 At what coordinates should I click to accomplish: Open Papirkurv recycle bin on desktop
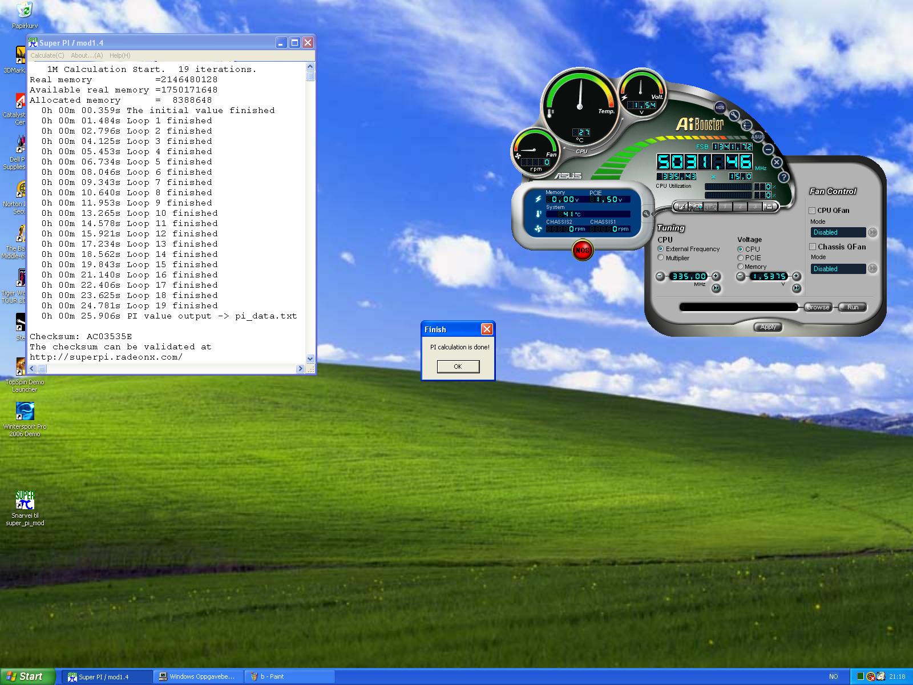(x=25, y=15)
